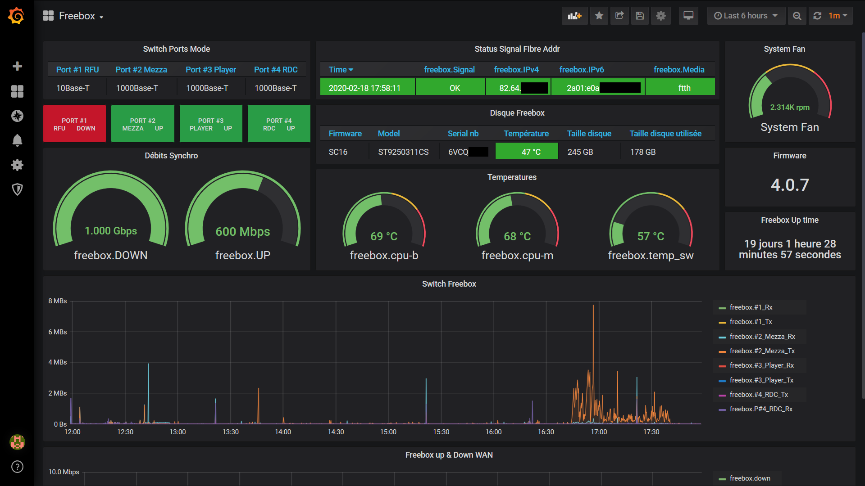
Task: Click the Share dashboard icon
Action: click(619, 16)
